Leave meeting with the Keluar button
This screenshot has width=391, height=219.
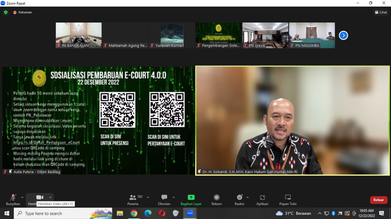[x=379, y=200]
